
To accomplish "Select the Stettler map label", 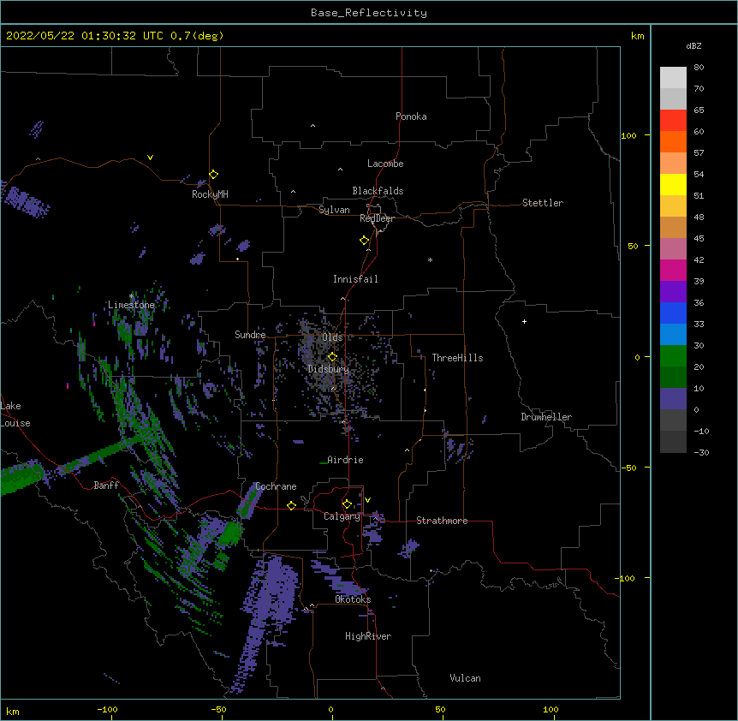I will [x=543, y=203].
